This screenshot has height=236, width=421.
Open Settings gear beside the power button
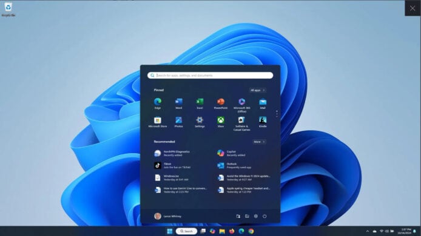(x=256, y=216)
